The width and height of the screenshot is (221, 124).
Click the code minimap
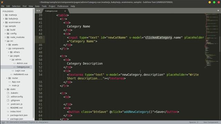click(x=211, y=41)
